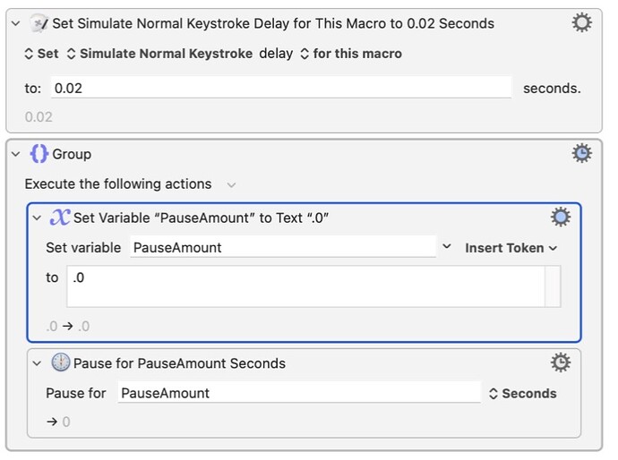Screen dimensions: 618x460
Task: Click the Group curly braces icon
Action: point(39,154)
